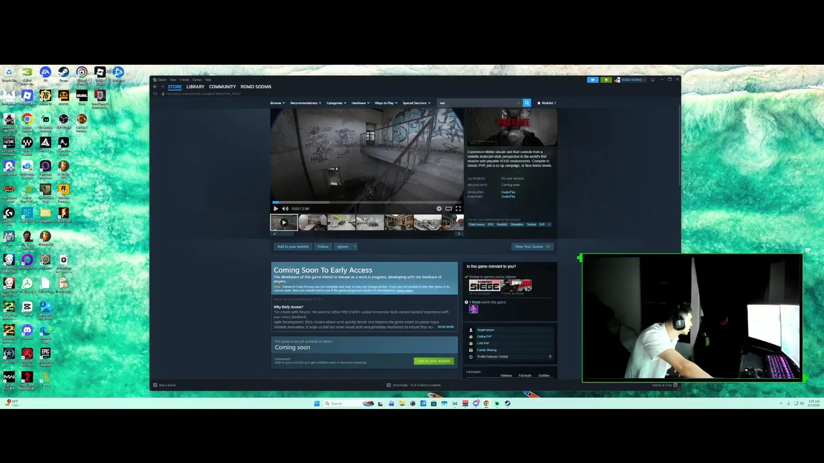824x463 pixels.
Task: Click the Early Access tag
Action: pos(476,224)
